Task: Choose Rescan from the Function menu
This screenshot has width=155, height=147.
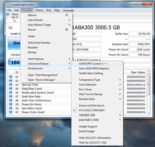Action: pyautogui.click(x=46, y=29)
